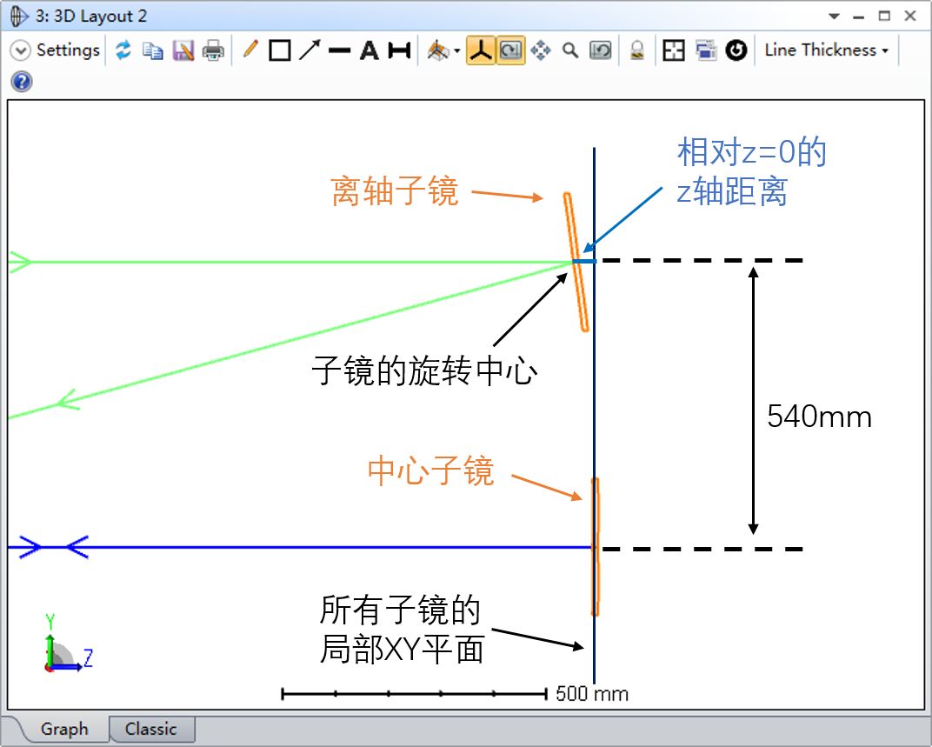Select the rectangle drawing tool
This screenshot has height=747, width=932.
coord(279,50)
